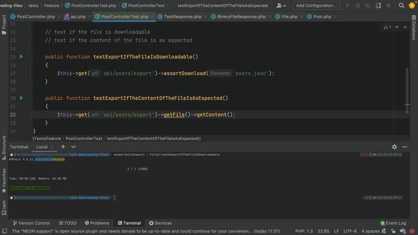The width and height of the screenshot is (418, 235).
Task: Click tests breadcrumb in navigation bar
Action: tap(33, 5)
